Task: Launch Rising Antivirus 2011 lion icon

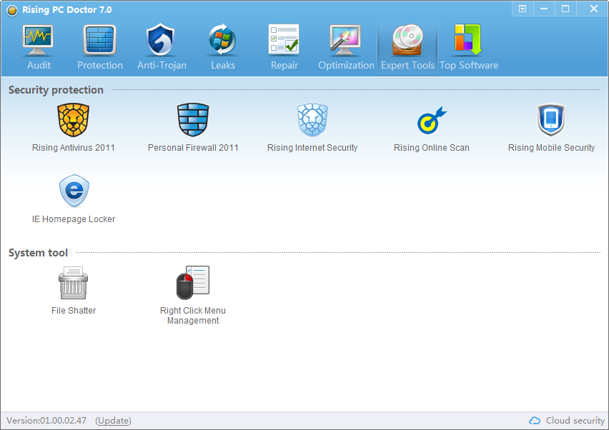Action: pos(74,120)
